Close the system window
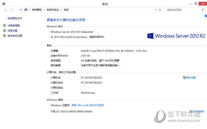The image size is (207, 129). [203, 4]
